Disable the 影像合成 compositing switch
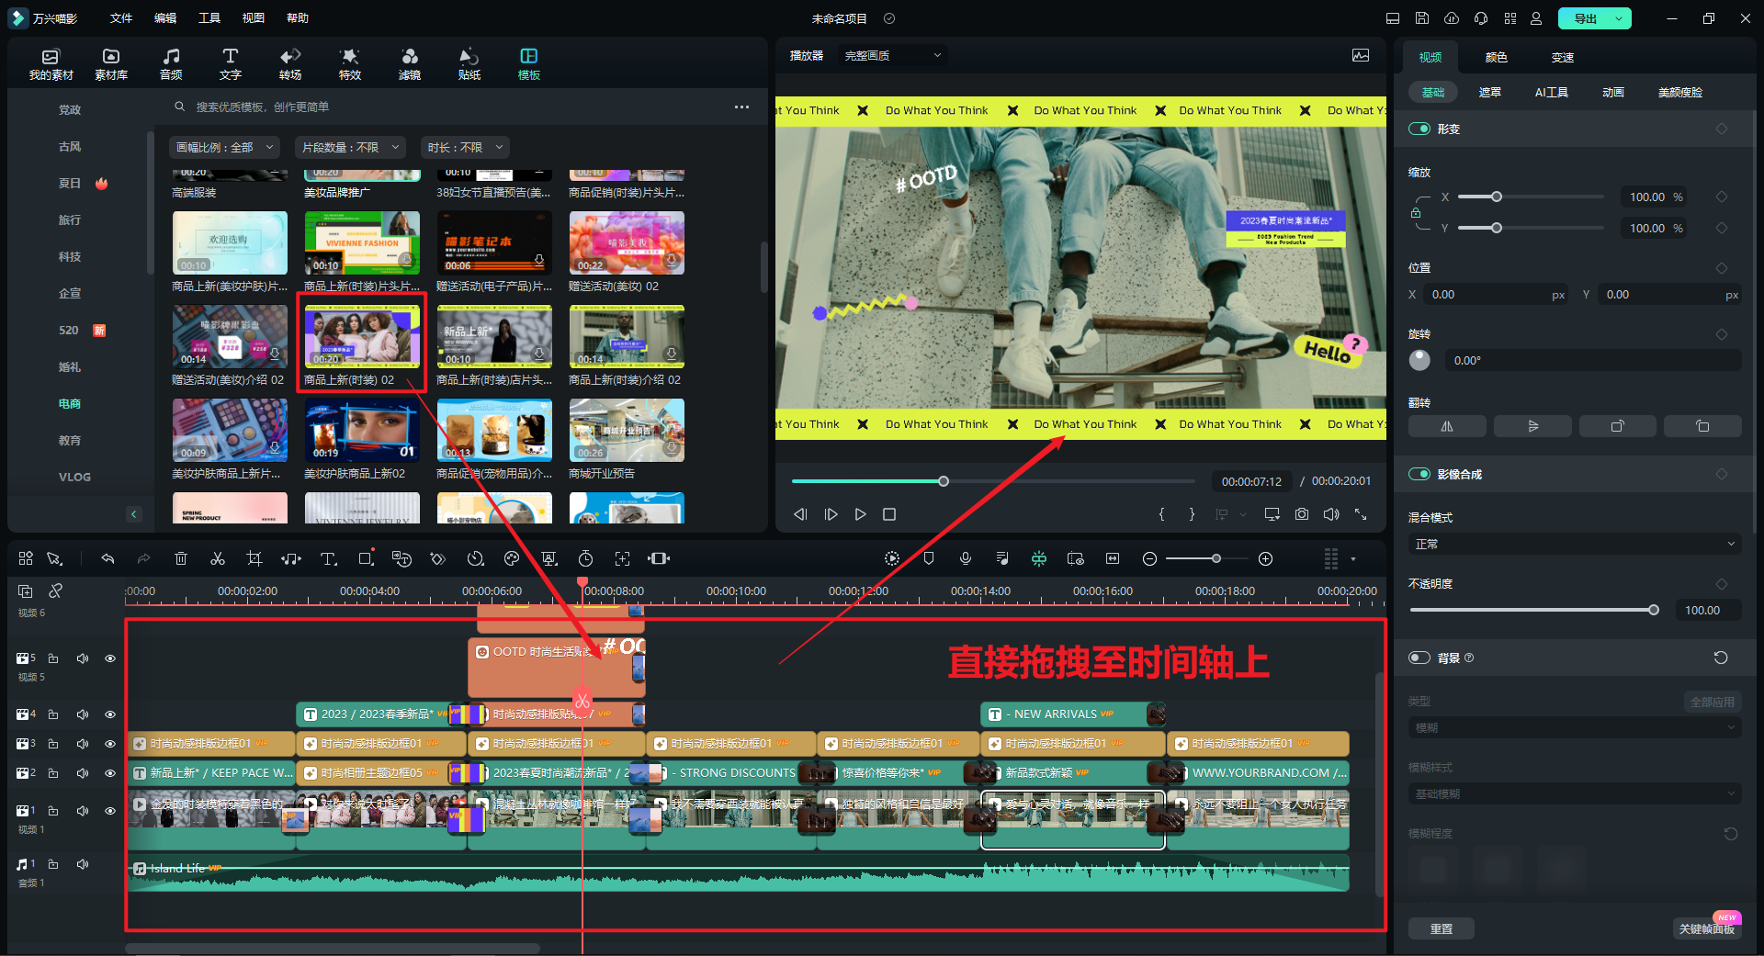The height and width of the screenshot is (956, 1764). coord(1419,474)
